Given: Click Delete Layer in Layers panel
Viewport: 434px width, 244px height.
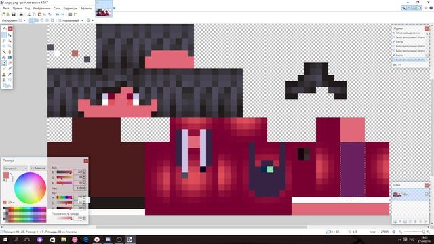Looking at the screenshot, I should click(400, 222).
